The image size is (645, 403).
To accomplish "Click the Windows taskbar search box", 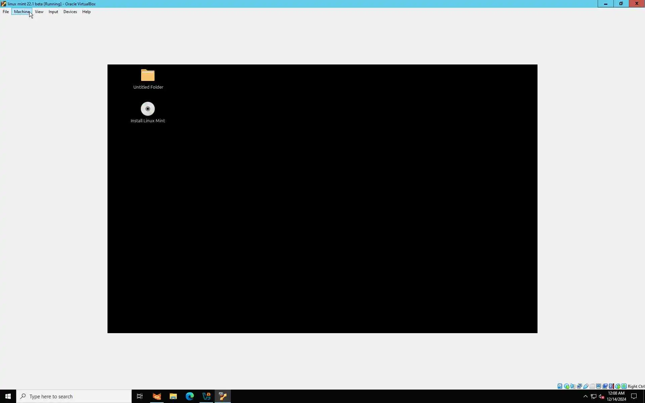I will click(x=74, y=396).
